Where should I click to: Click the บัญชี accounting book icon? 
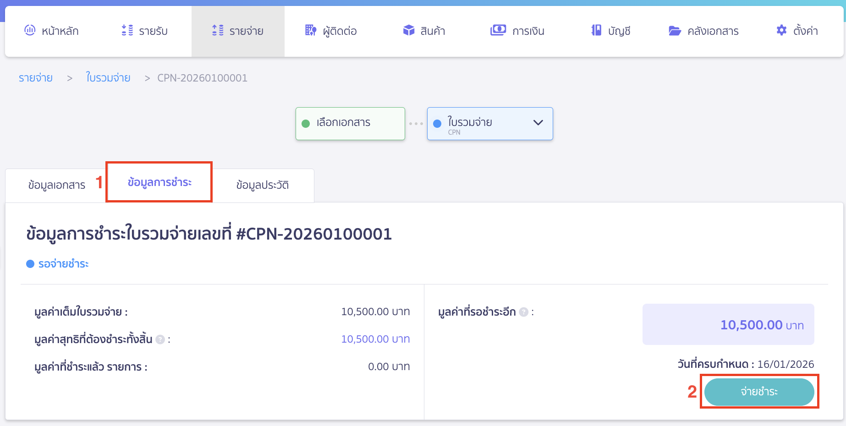tap(596, 30)
